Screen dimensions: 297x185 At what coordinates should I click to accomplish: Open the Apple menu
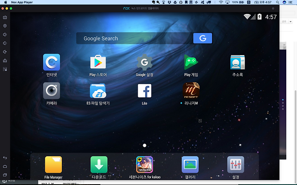(x=5, y=2)
